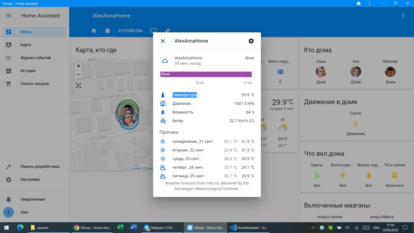
Task: Click Максим avatar in Кто дома
Action: click(x=390, y=72)
